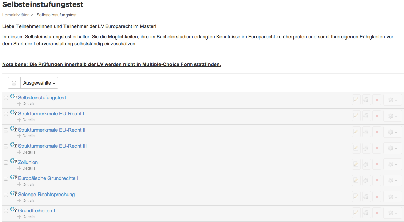Click the red square icon for Grundfreiheiten I
404x222 pixels.
377,213
